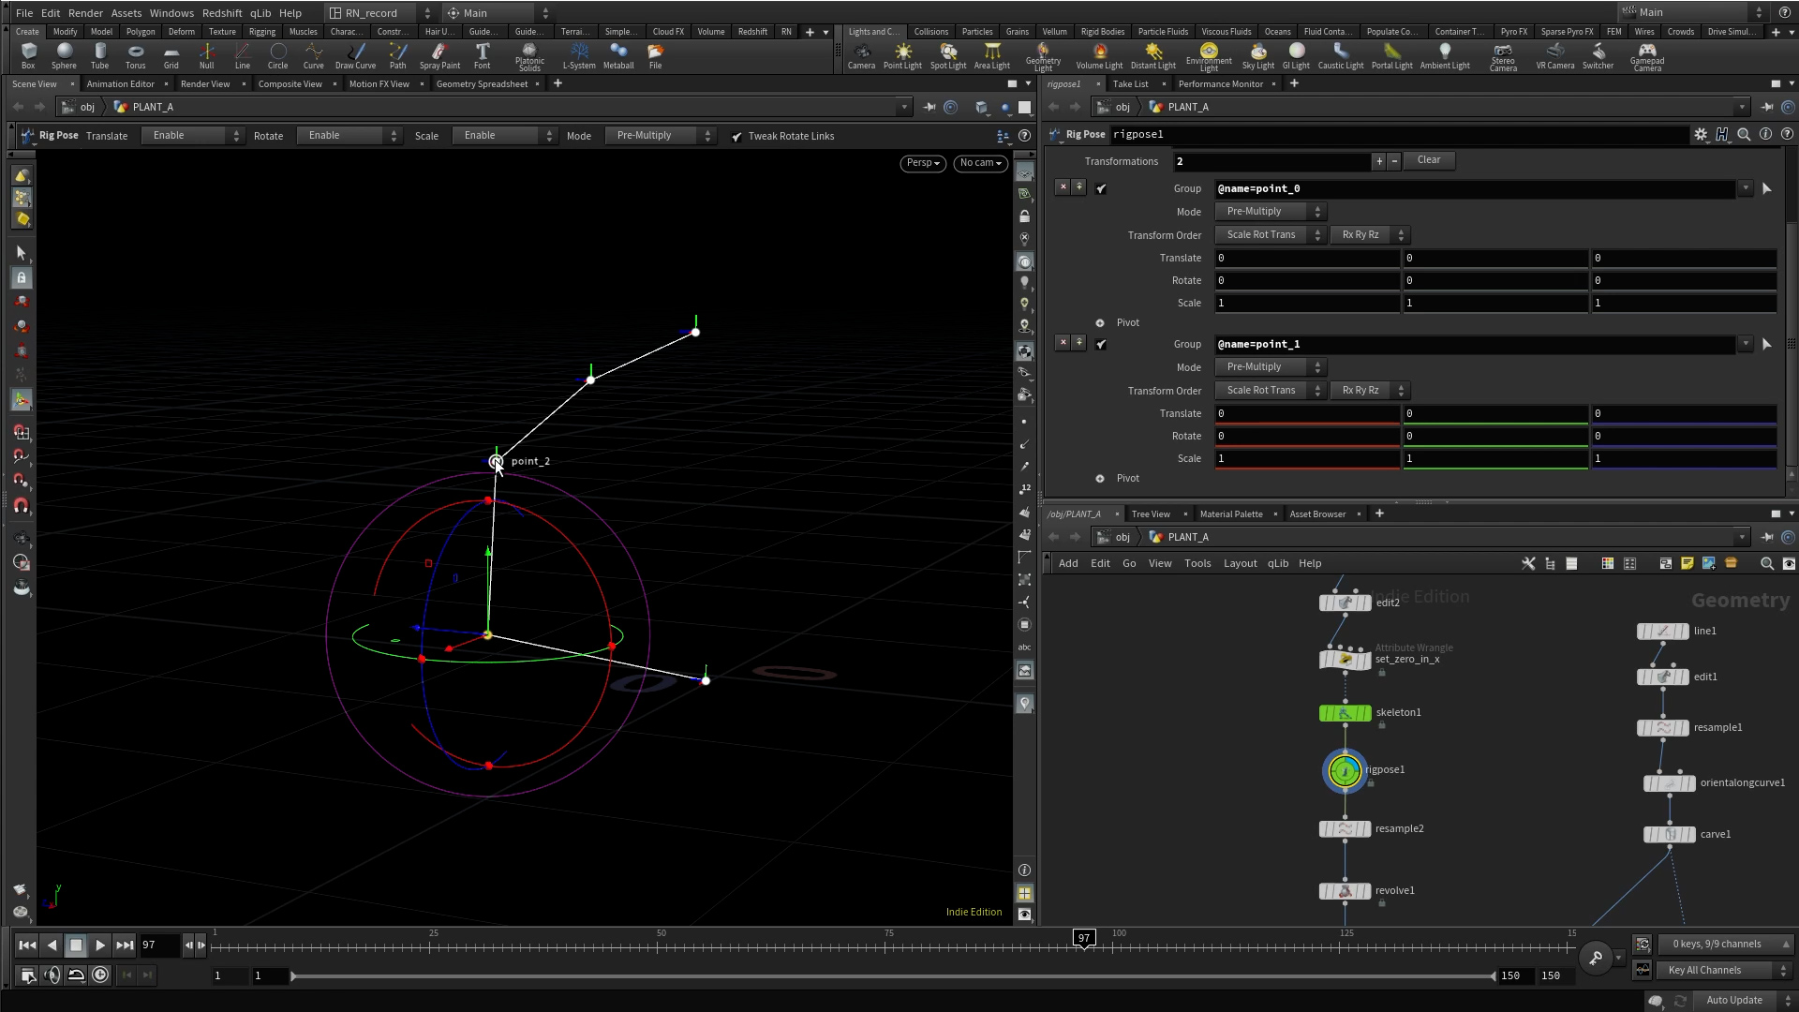Open the Redshift menu

coord(222,13)
